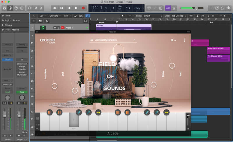The image size is (233, 142).
Task: Record-enable the Arcade track with R button
Action: pos(62,28)
